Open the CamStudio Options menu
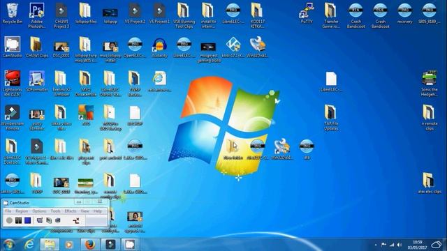The width and height of the screenshot is (447, 251). pyautogui.click(x=39, y=211)
